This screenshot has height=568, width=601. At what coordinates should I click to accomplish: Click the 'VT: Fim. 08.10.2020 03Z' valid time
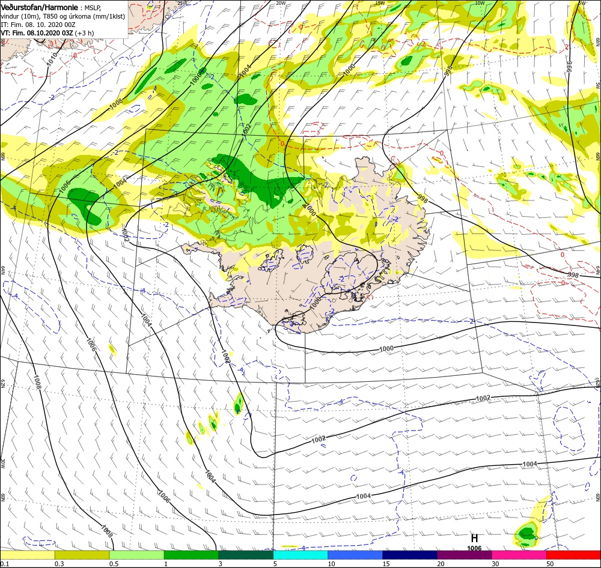point(37,33)
